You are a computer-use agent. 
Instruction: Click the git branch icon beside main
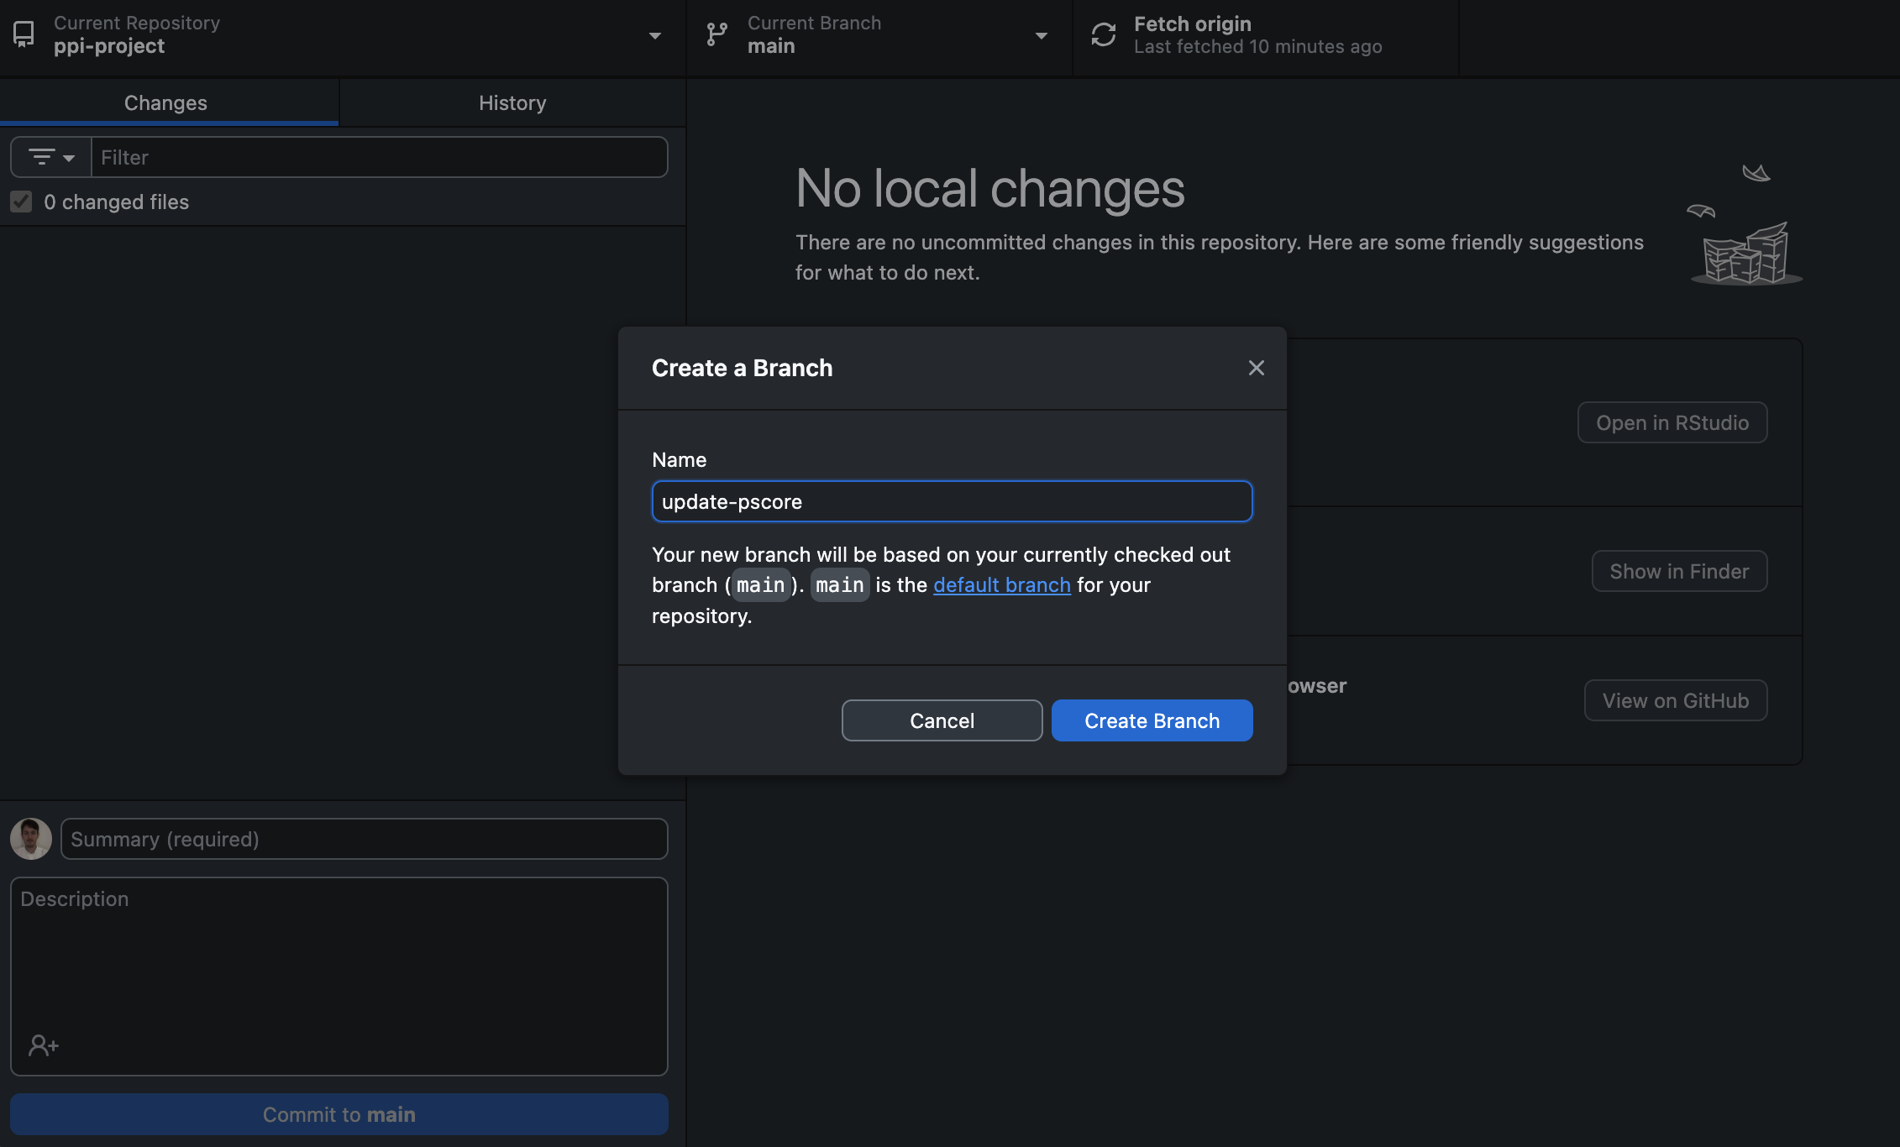716,34
